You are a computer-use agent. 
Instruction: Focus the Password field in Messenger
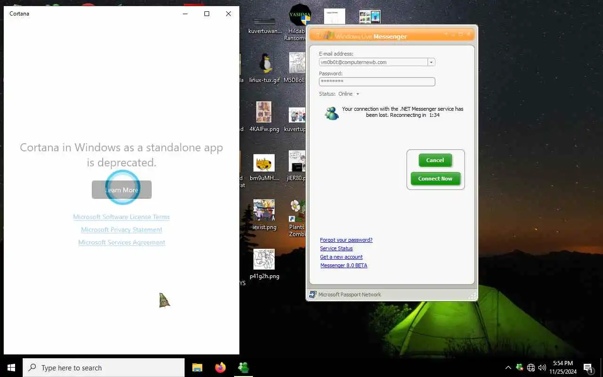pyautogui.click(x=377, y=82)
